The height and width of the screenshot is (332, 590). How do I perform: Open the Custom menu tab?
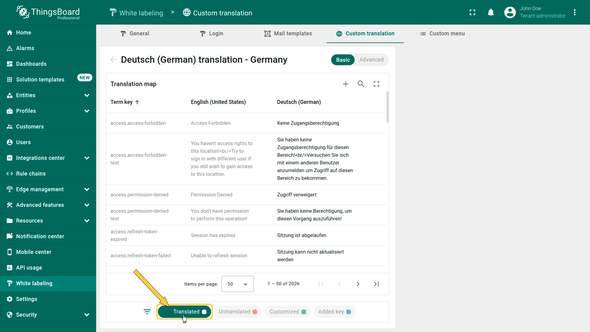coord(442,34)
